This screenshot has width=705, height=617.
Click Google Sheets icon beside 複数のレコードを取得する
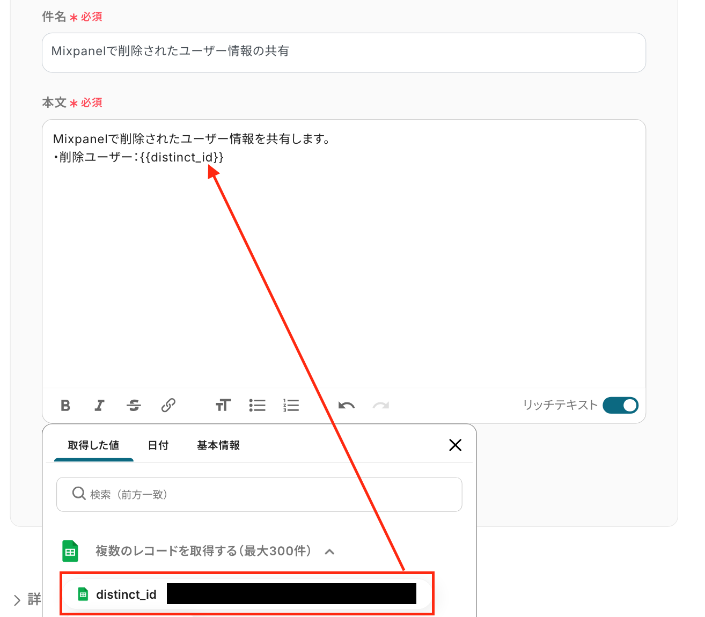(x=70, y=551)
